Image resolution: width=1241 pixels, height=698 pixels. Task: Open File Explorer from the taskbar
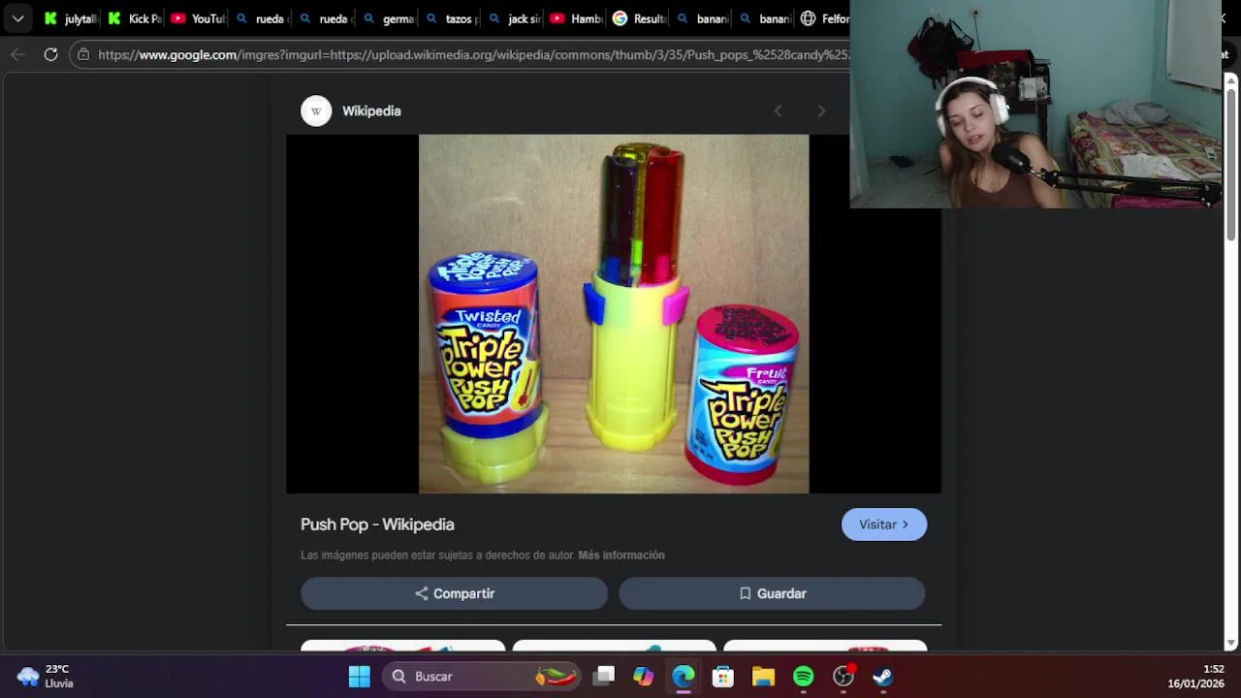coord(763,677)
